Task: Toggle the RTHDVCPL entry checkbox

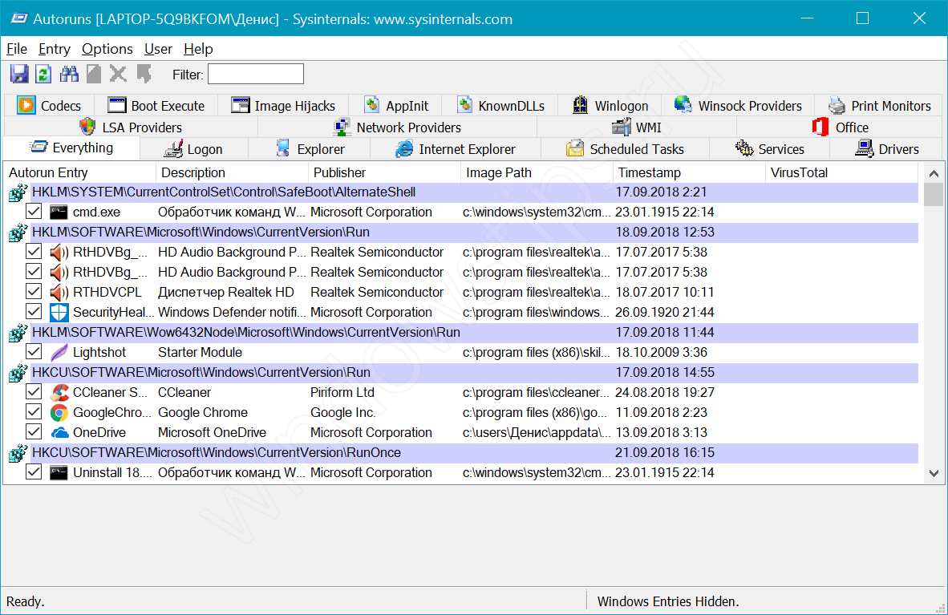Action: pos(34,293)
